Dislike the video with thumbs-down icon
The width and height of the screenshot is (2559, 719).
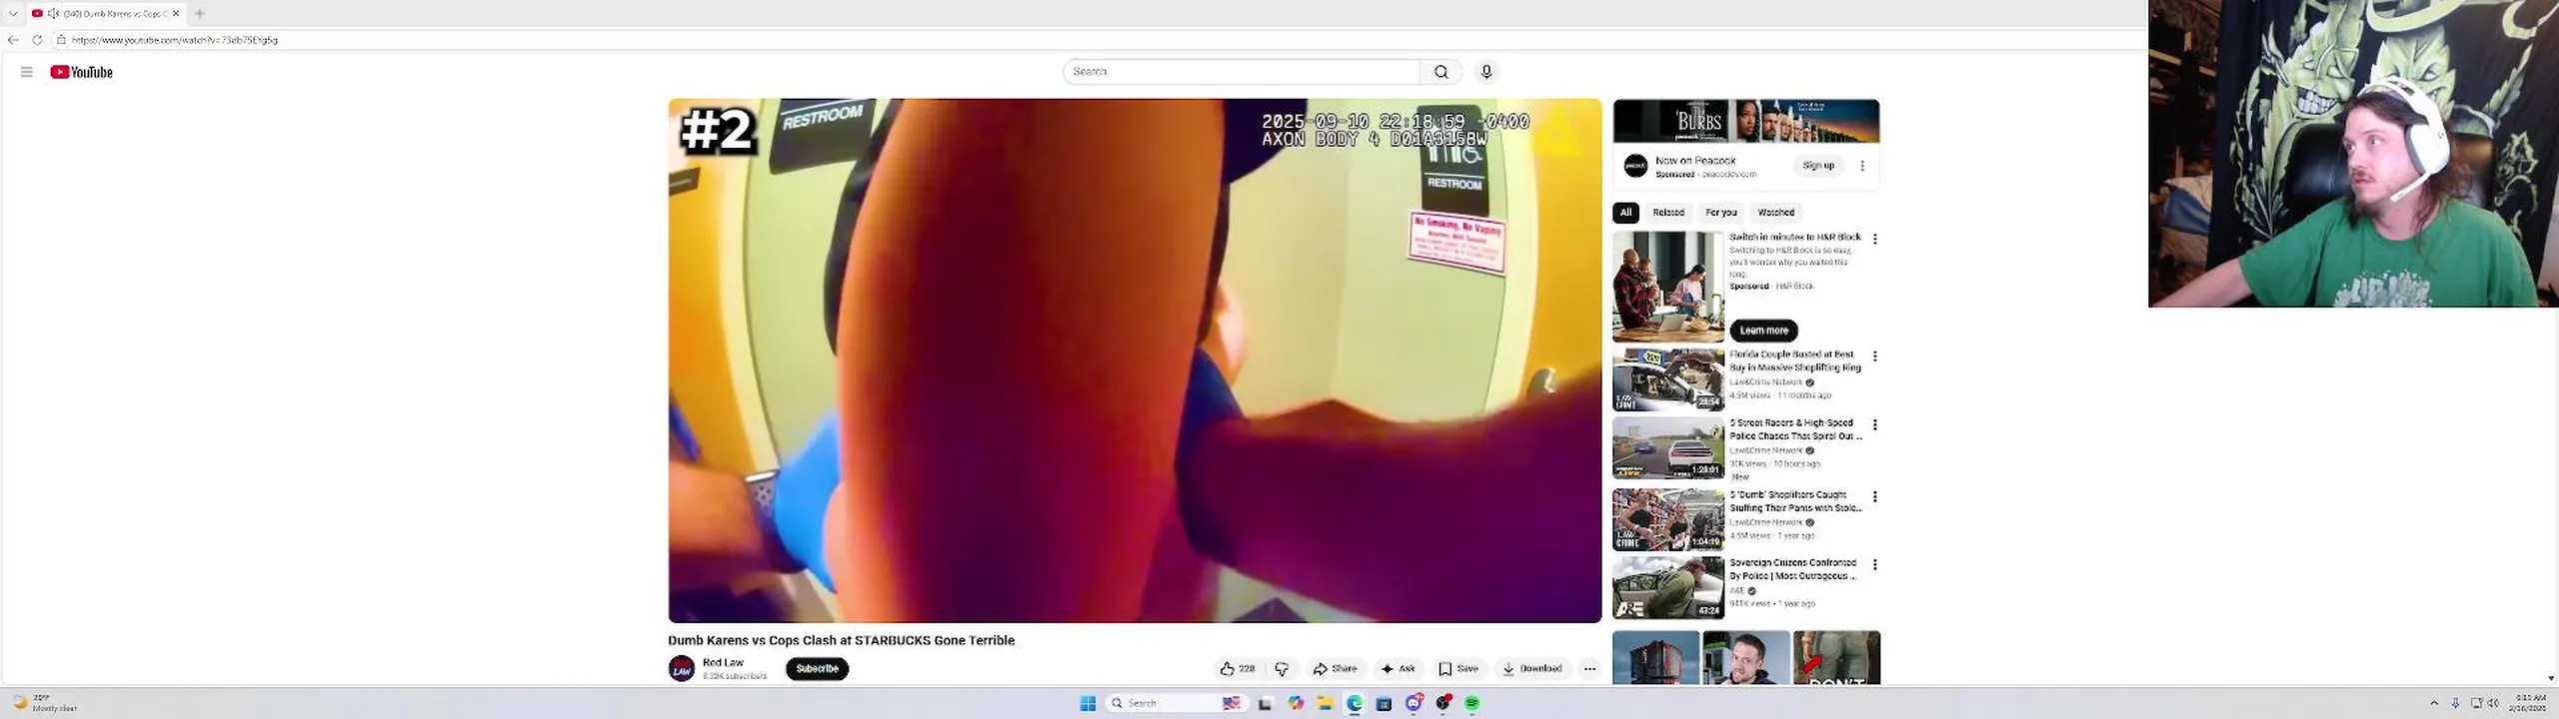[x=1281, y=669]
